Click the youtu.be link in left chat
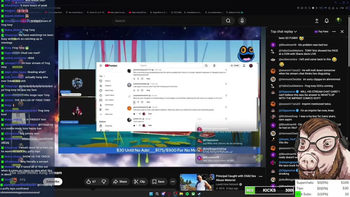The width and height of the screenshot is (350, 197). click(27, 140)
